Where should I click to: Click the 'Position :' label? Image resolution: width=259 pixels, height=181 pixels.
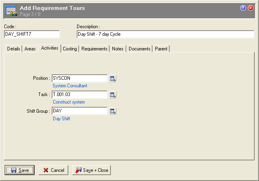[x=41, y=78]
